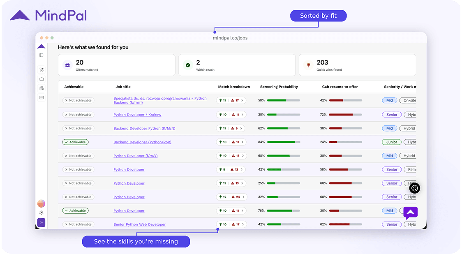The height and width of the screenshot is (254, 462).
Task: Open the briefcase jobs icon in sidebar
Action: point(42,79)
